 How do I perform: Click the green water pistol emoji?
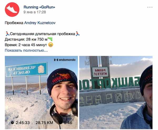point(50,39)
